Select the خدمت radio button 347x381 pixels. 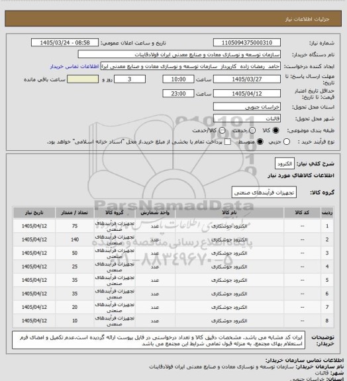pyautogui.click(x=252, y=130)
